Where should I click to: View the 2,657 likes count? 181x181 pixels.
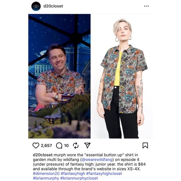pos(46,145)
